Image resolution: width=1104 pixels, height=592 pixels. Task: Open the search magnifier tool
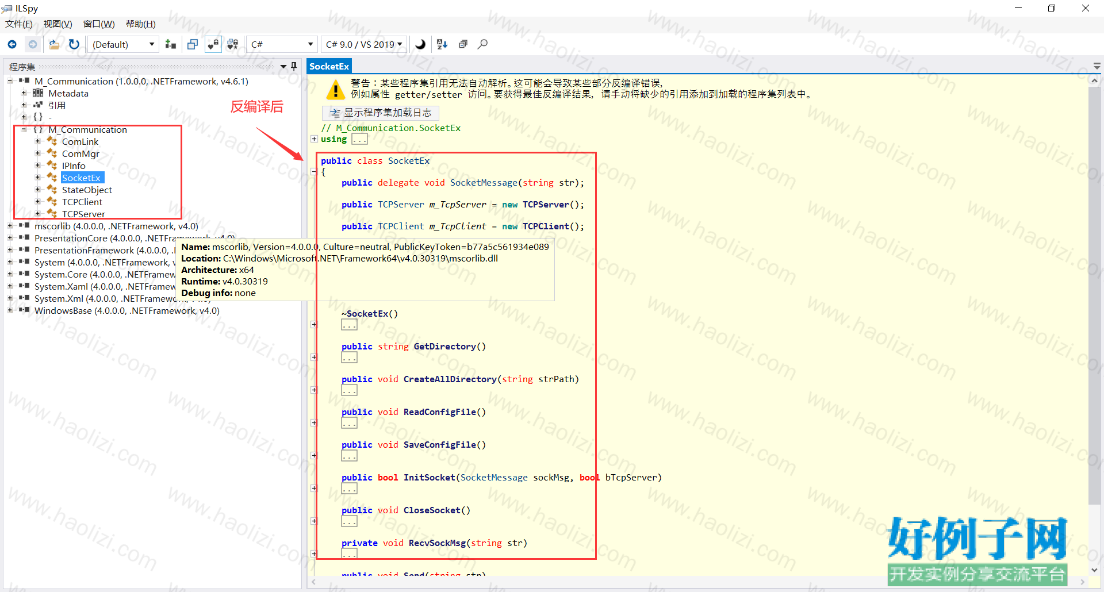coord(483,44)
